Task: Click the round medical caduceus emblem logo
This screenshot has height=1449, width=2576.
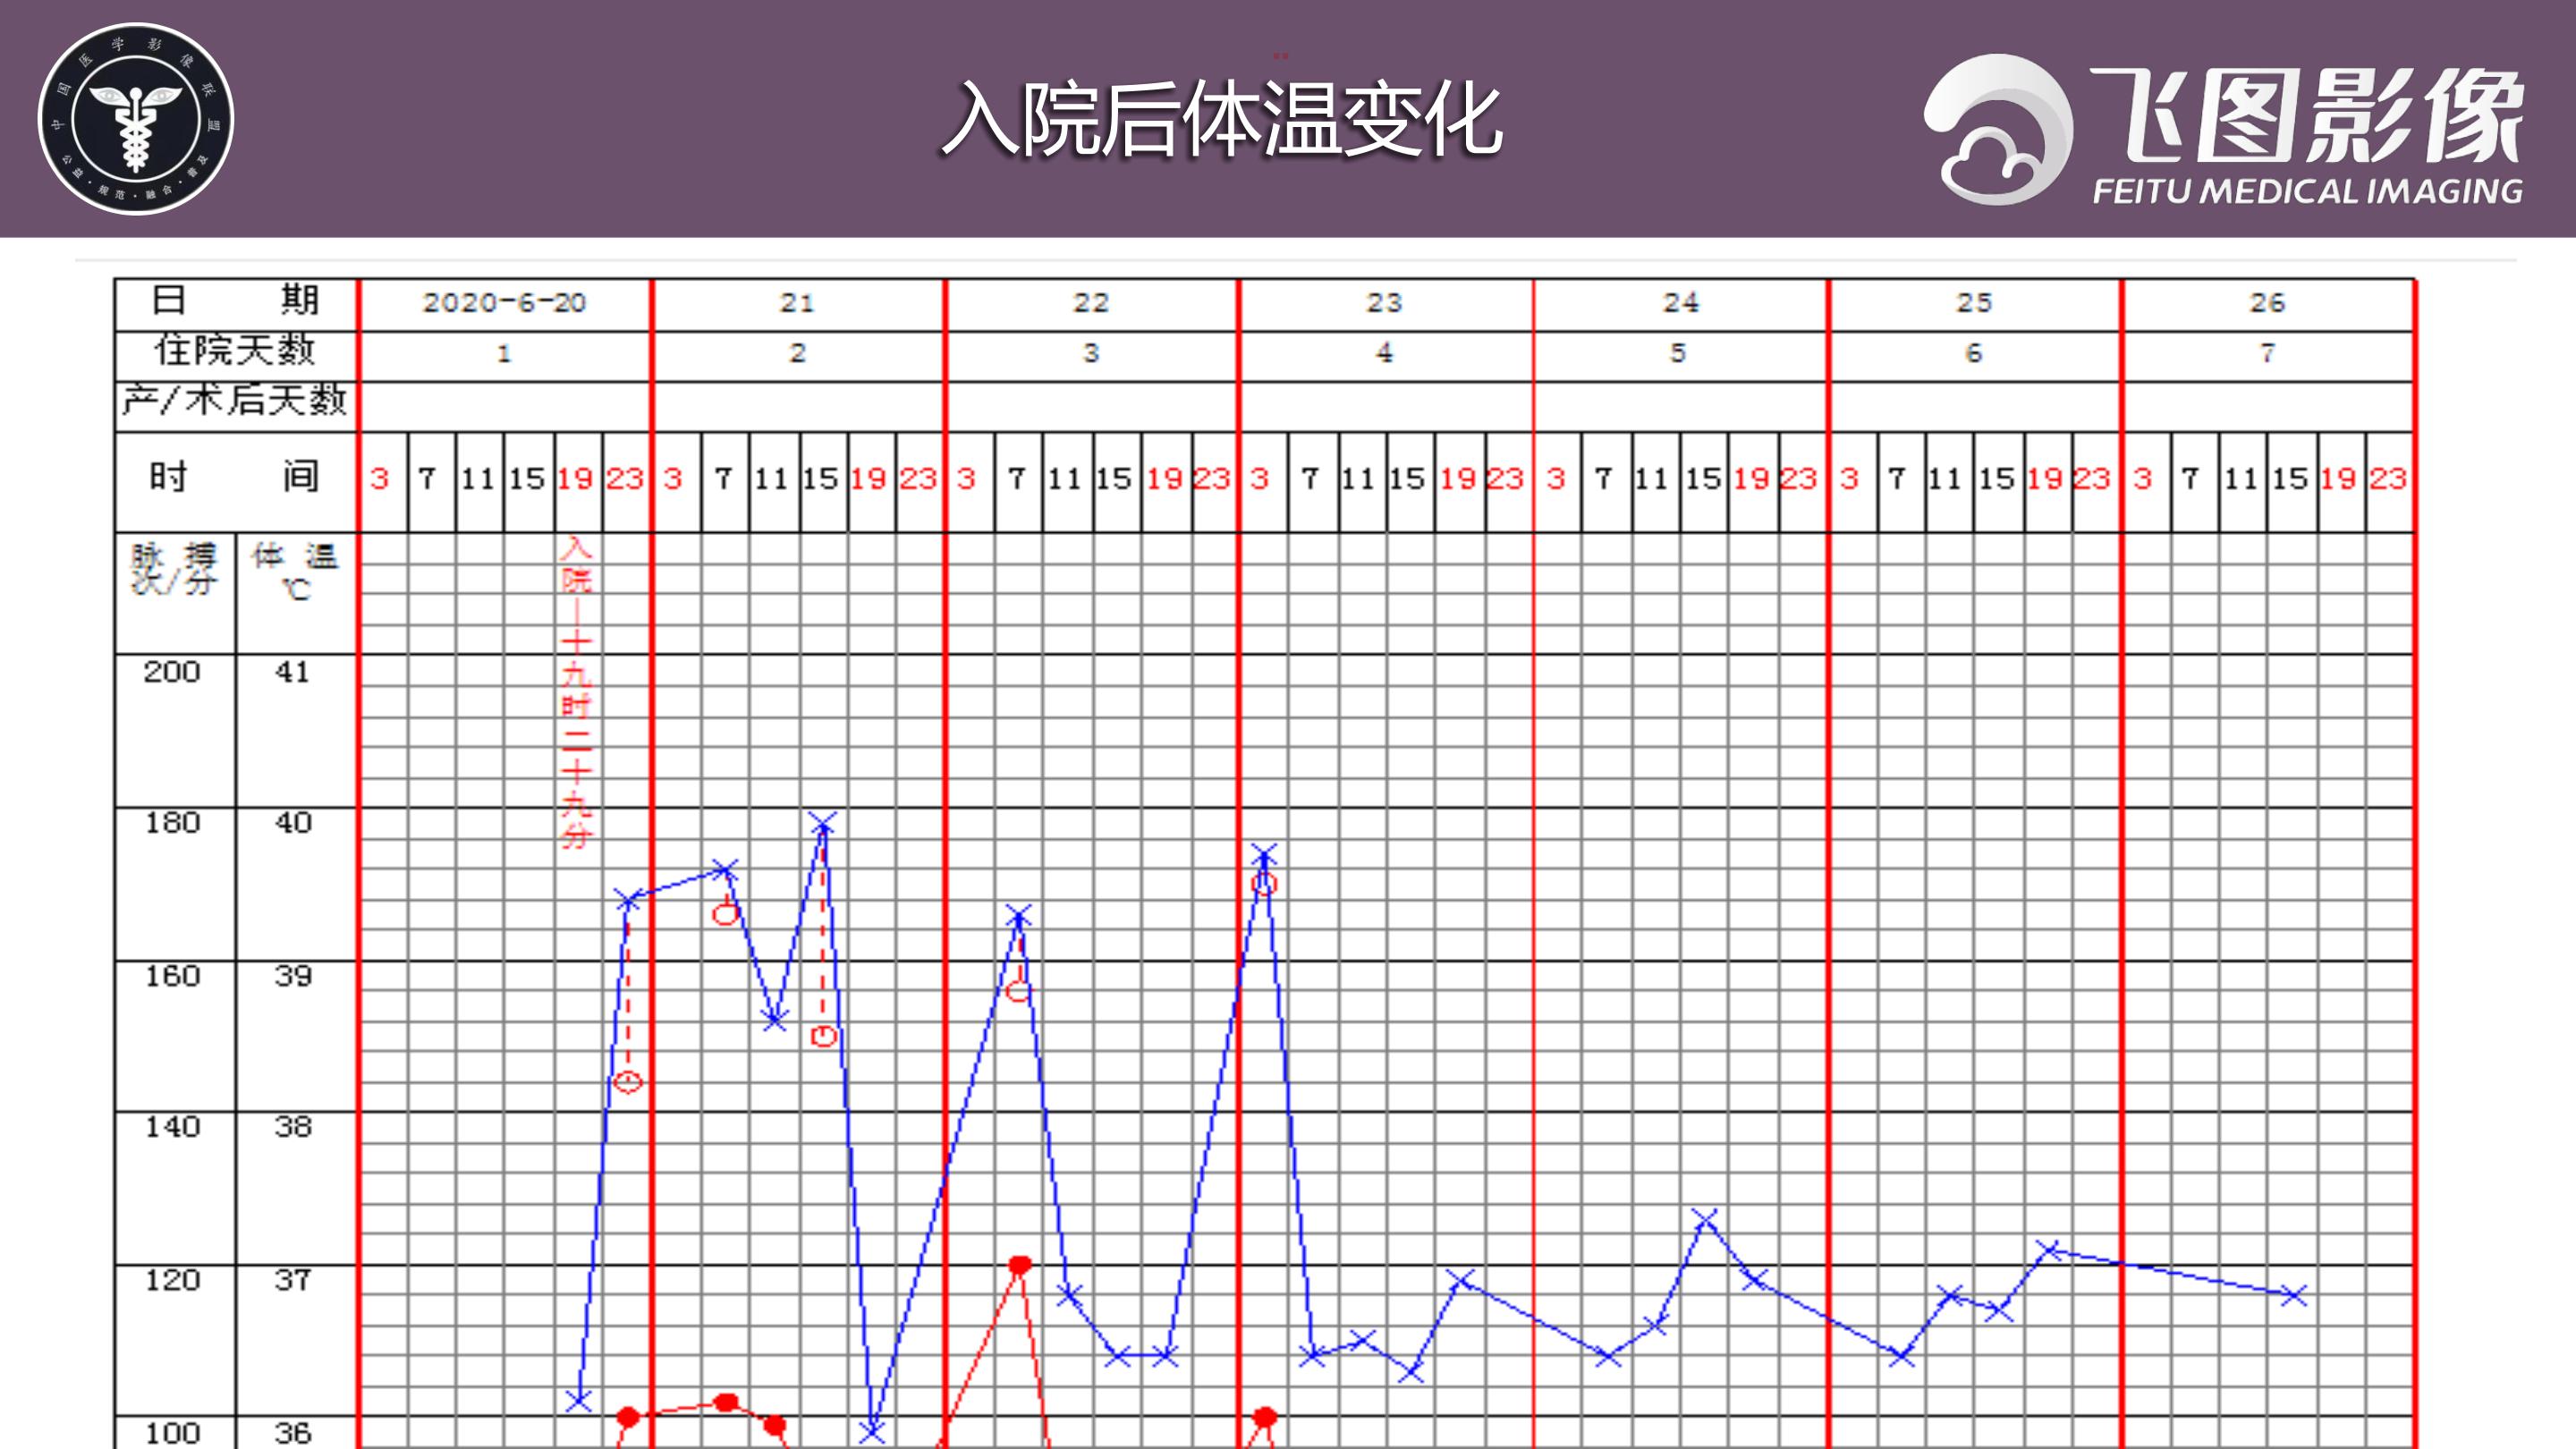Action: tap(136, 119)
